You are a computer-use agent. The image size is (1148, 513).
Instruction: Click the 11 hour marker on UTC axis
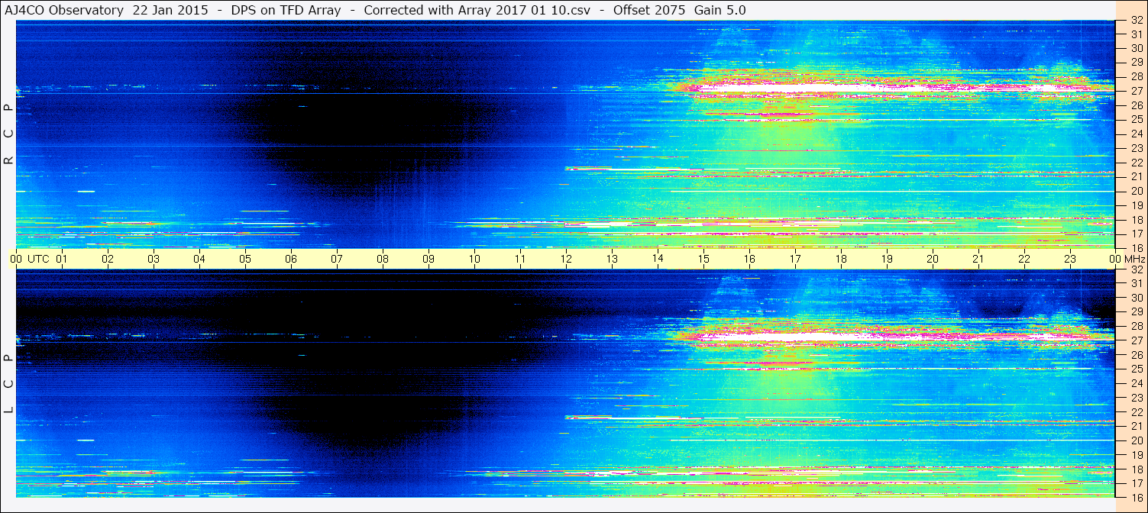click(x=520, y=259)
